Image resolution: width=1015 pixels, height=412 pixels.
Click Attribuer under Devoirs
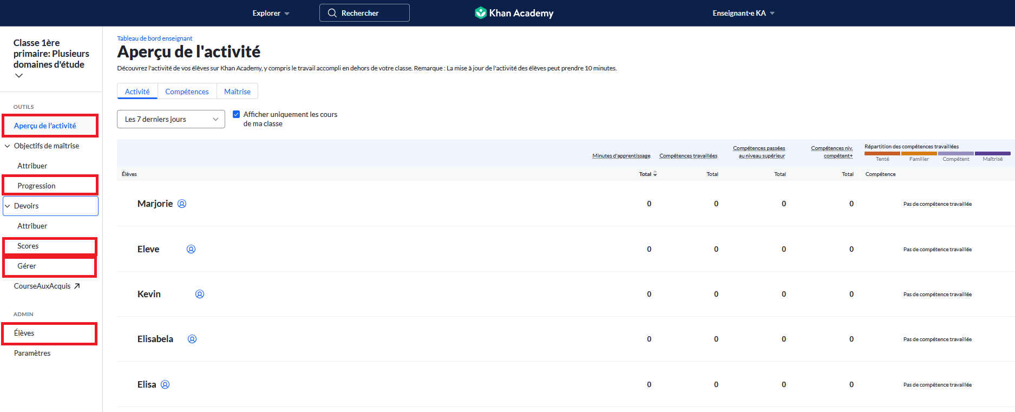click(x=32, y=226)
